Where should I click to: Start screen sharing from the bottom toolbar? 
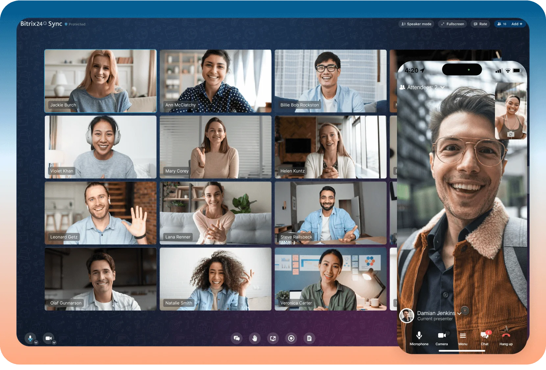273,338
